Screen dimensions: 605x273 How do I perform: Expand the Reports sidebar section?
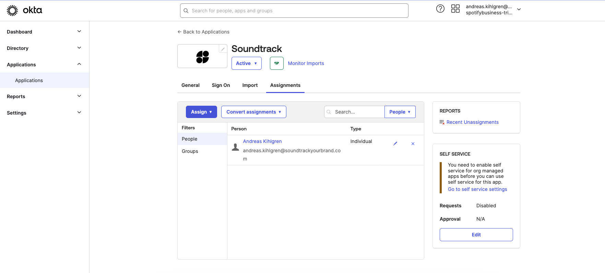[45, 96]
